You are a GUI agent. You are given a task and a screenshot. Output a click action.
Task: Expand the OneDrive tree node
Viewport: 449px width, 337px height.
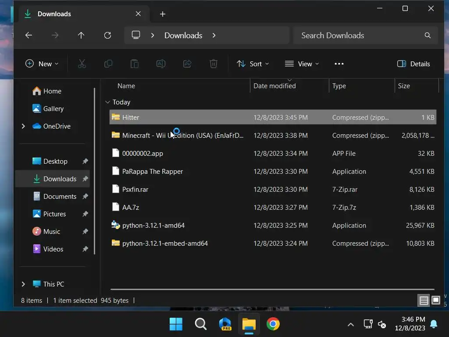(x=24, y=126)
